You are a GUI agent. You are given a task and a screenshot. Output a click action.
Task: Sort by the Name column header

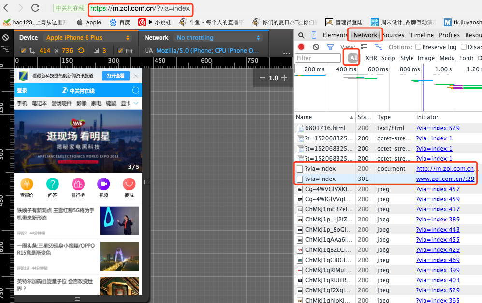(x=324, y=117)
